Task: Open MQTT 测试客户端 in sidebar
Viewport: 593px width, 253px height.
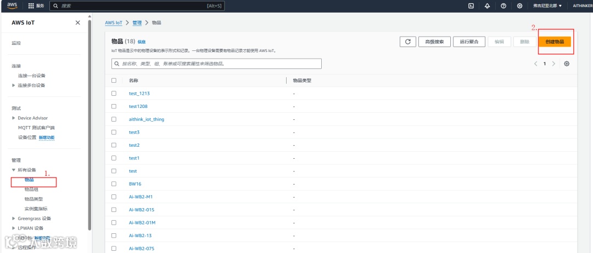Action: pos(36,128)
